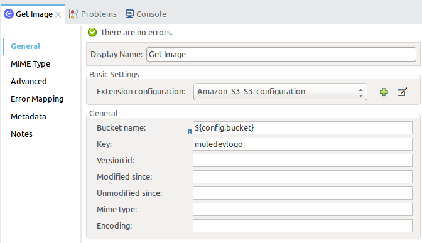
Task: Click the Modified since field
Action: (303, 177)
